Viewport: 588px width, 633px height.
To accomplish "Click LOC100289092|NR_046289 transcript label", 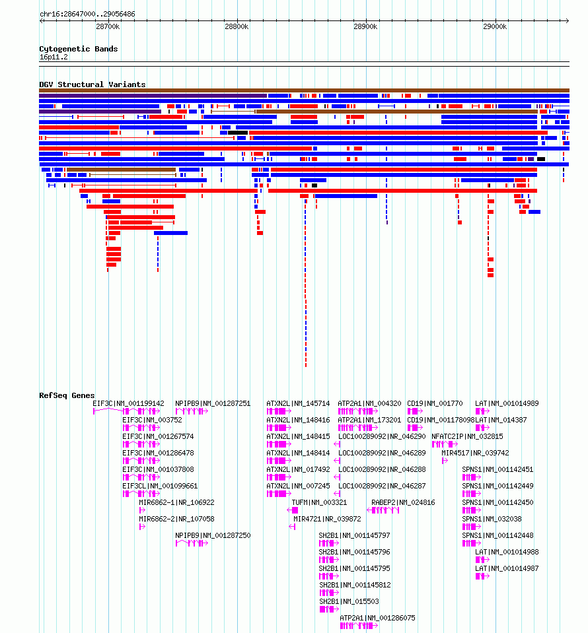I will click(382, 453).
